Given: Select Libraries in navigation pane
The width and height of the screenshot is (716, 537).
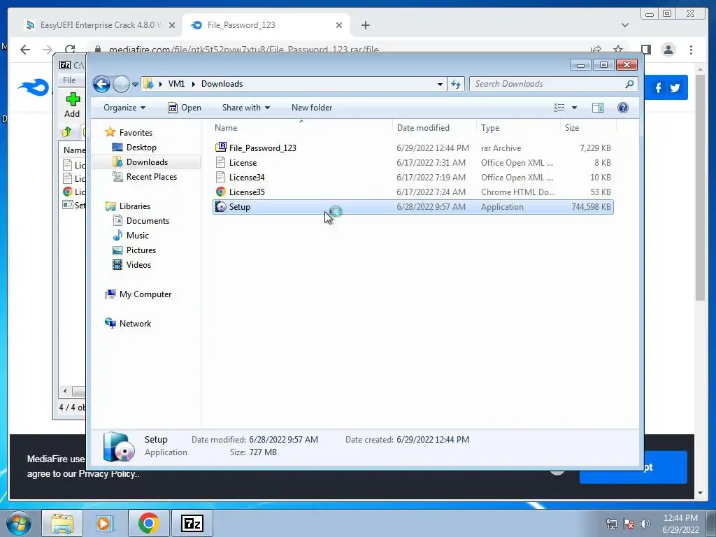Looking at the screenshot, I should 128,206.
